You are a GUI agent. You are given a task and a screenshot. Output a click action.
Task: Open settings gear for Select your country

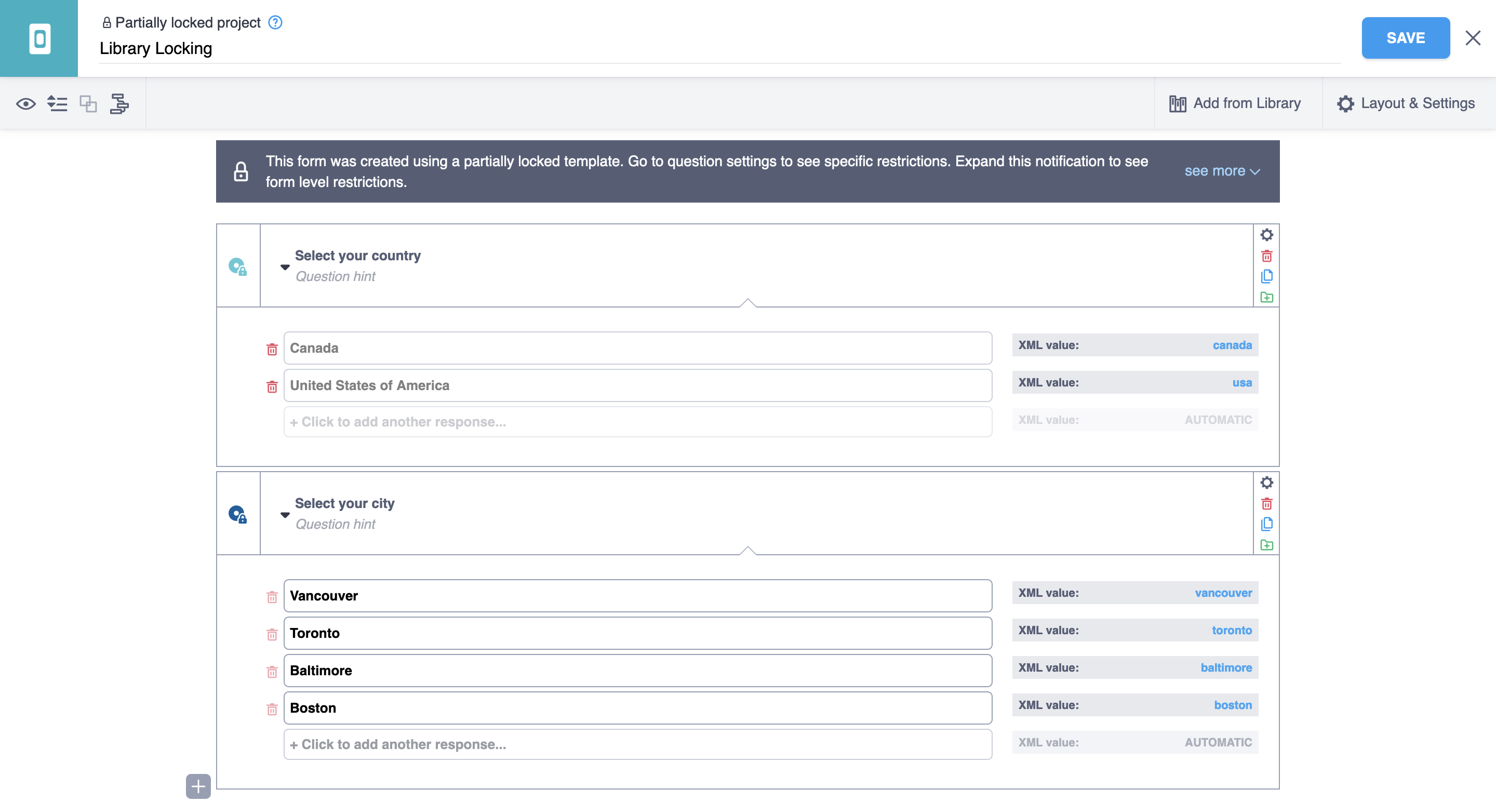[x=1266, y=235]
